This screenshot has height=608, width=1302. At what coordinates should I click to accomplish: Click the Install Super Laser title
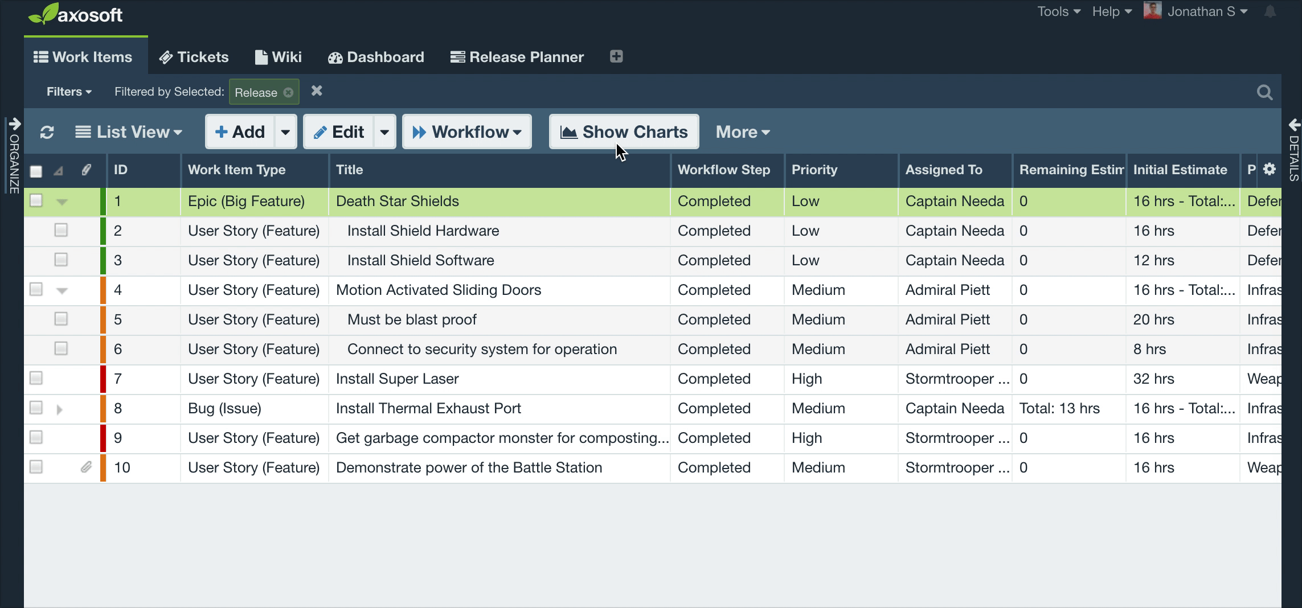click(x=397, y=379)
